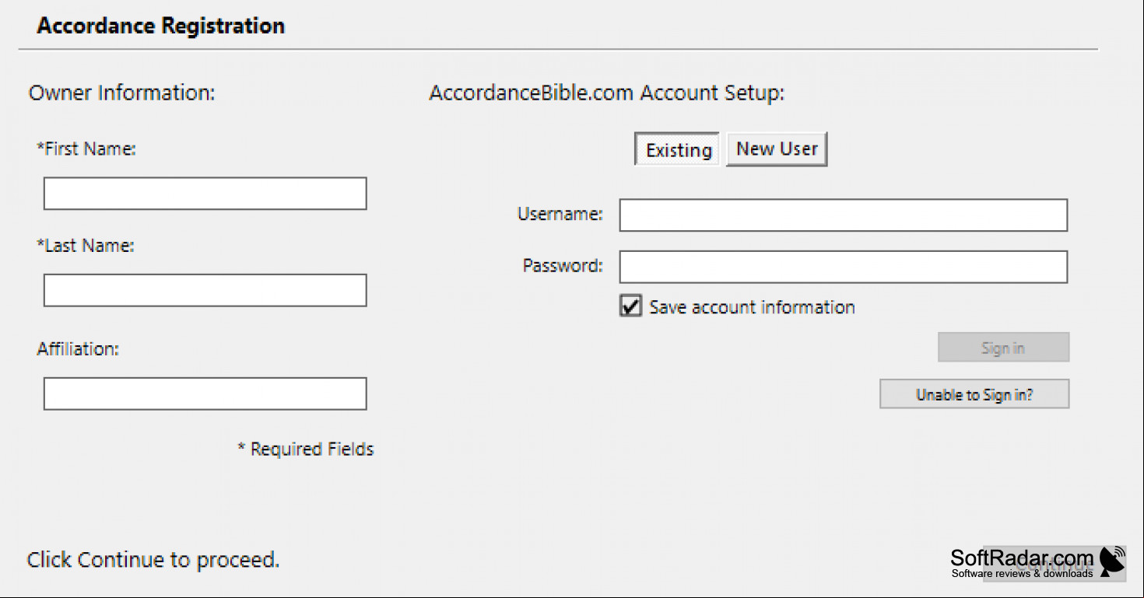1144x598 pixels.
Task: Click the Password input field
Action: coord(843,267)
